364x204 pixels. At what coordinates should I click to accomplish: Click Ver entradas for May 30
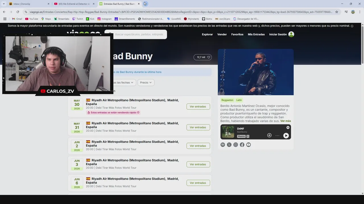click(198, 107)
